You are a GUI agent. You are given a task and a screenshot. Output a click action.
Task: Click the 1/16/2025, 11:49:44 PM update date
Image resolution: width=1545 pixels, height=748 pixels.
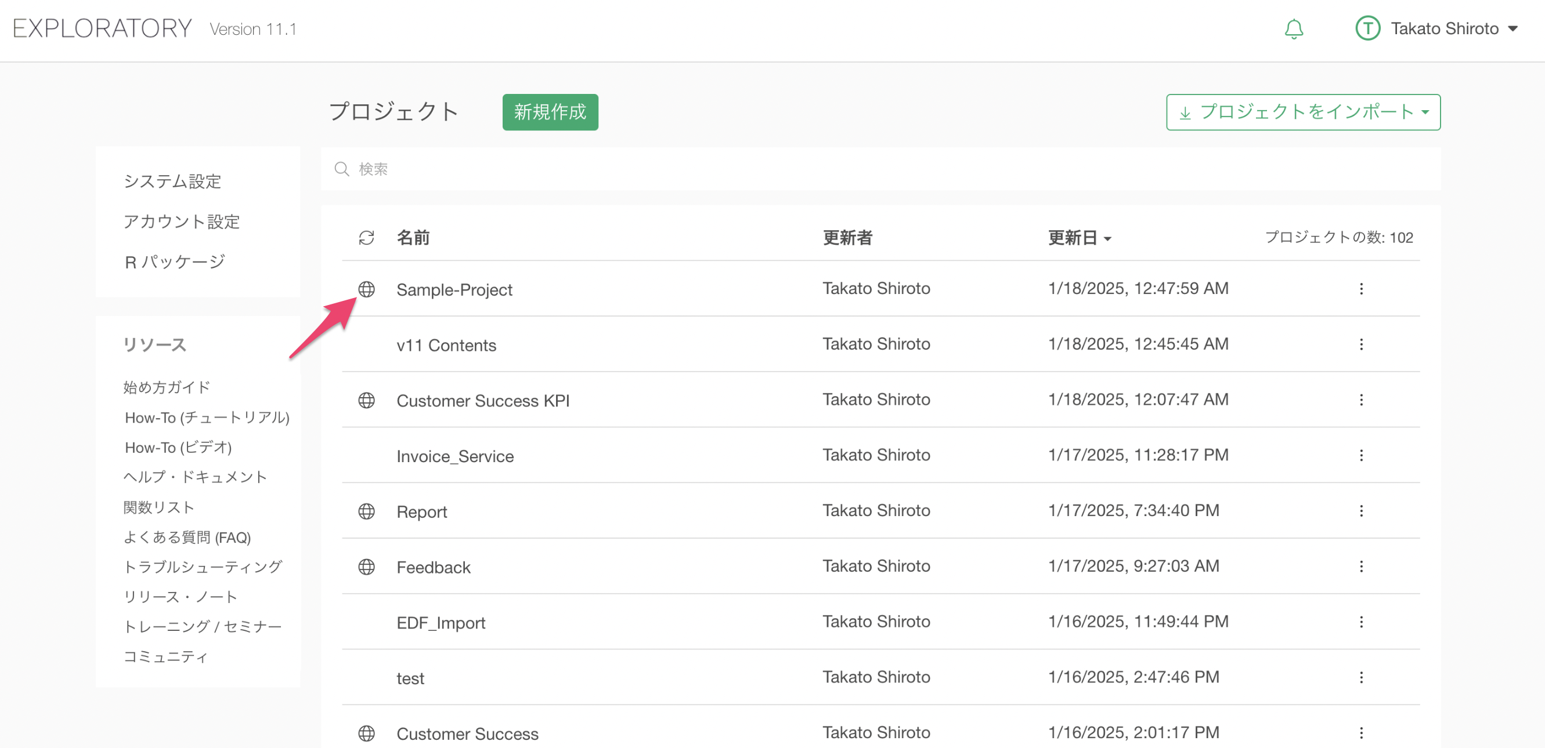pyautogui.click(x=1138, y=622)
